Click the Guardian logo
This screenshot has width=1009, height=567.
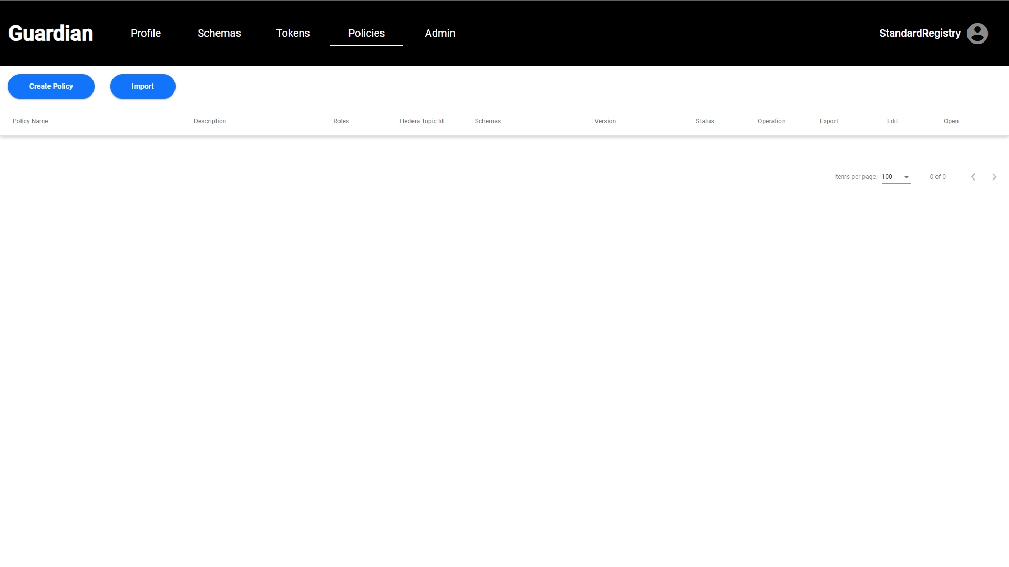pos(51,33)
